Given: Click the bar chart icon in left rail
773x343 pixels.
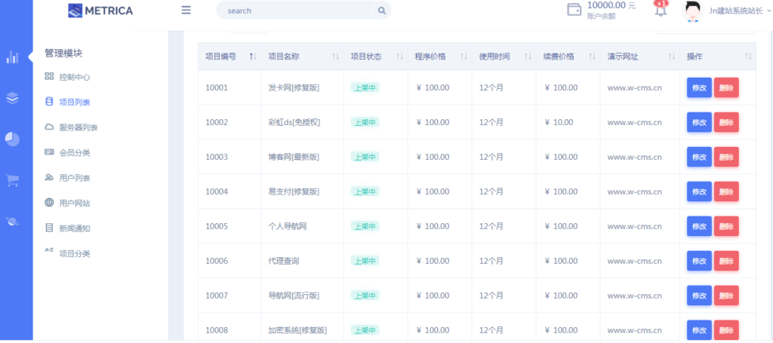Looking at the screenshot, I should (x=12, y=57).
